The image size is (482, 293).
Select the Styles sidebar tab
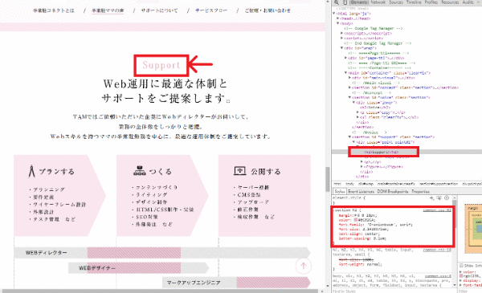pyautogui.click(x=340, y=191)
